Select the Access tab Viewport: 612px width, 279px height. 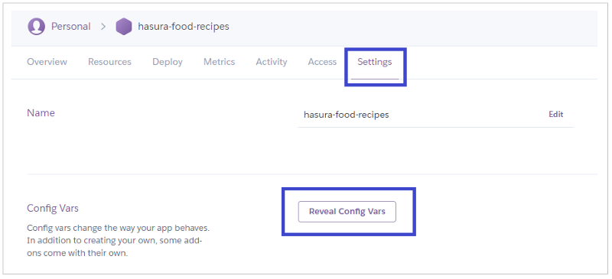coord(322,62)
